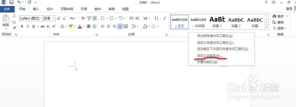Click the Enclose Characters (circled 字) icon
296x107 pixels.
[94, 26]
